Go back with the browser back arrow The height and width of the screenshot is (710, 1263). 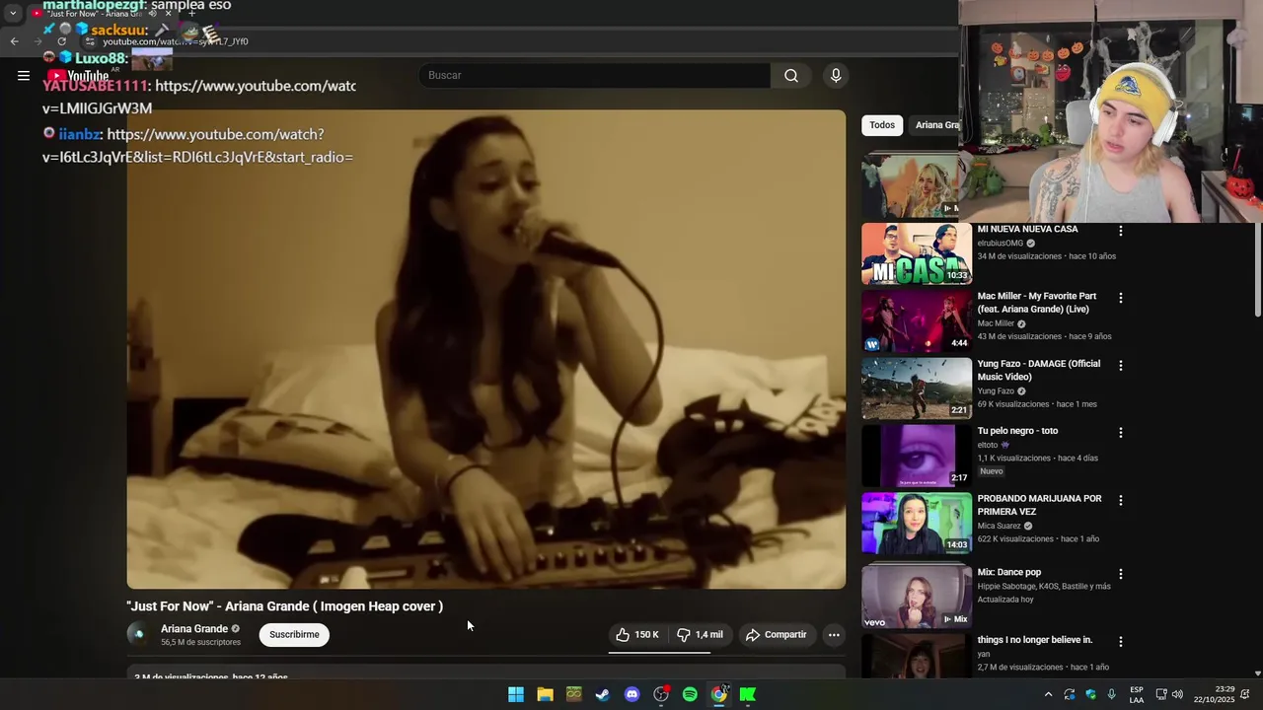click(14, 41)
